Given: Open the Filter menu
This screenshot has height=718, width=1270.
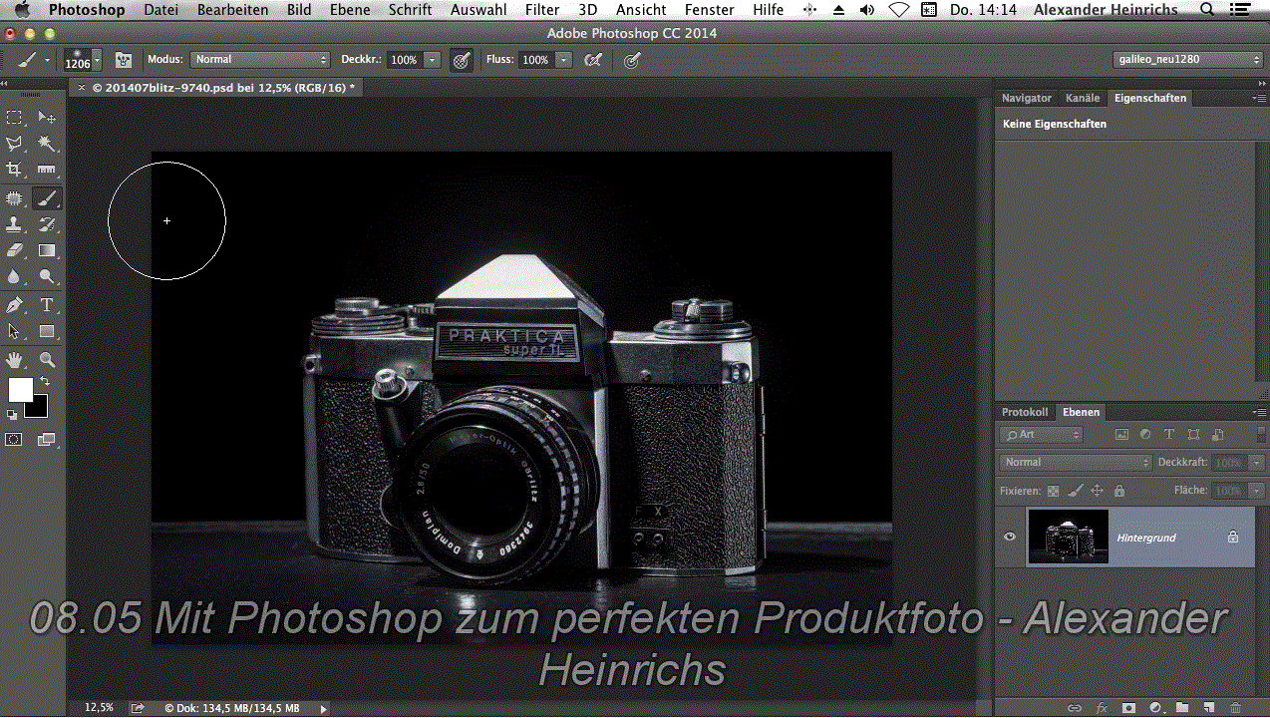Looking at the screenshot, I should (x=542, y=10).
